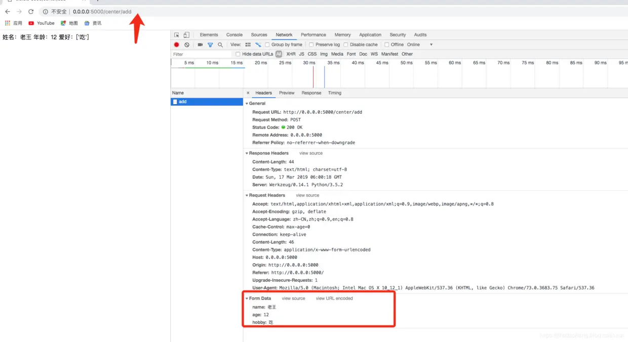This screenshot has height=342, width=628.
Task: Open the 地图 maps bookmark
Action: (x=69, y=23)
